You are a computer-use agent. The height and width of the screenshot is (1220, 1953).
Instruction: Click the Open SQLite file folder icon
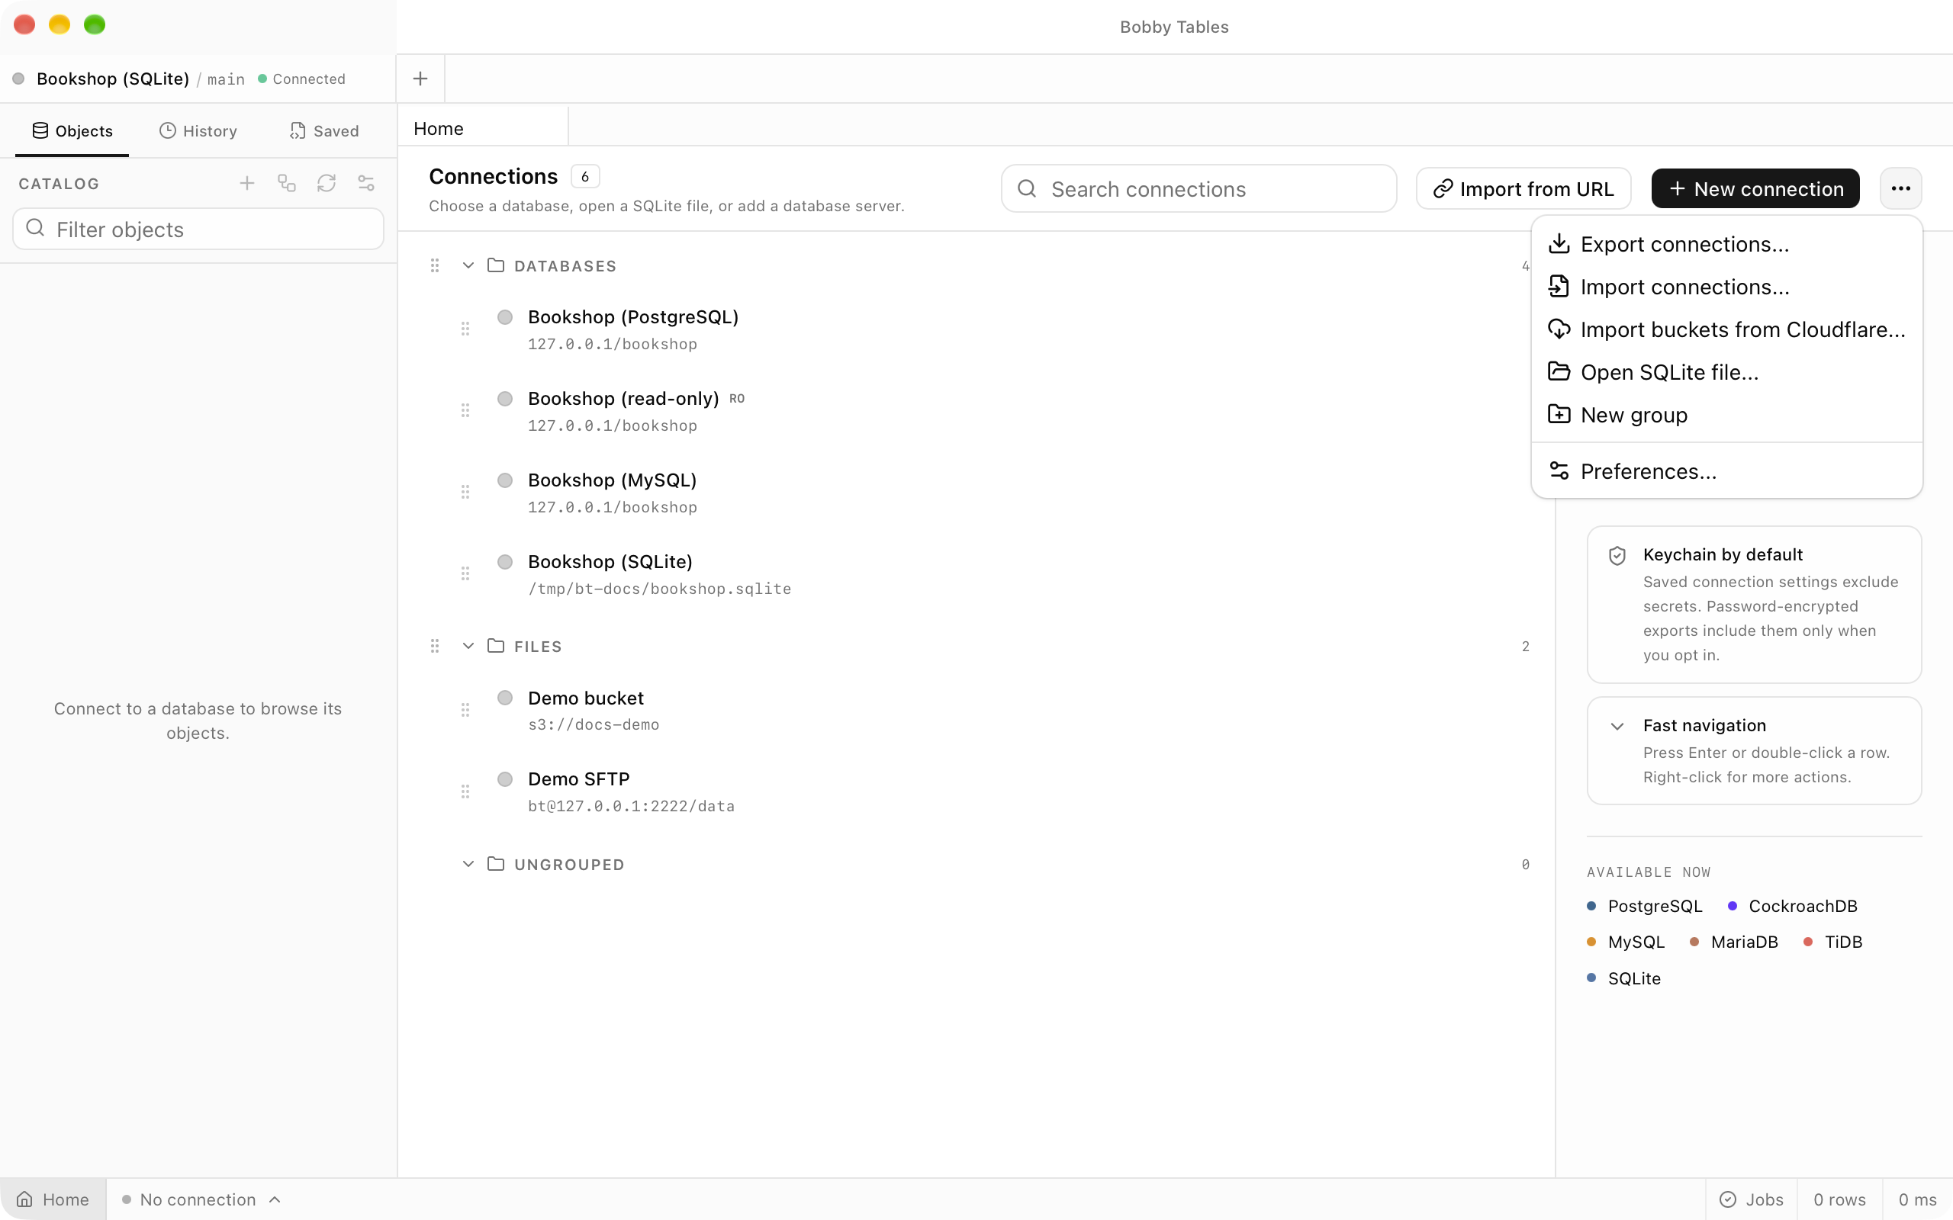coord(1559,371)
